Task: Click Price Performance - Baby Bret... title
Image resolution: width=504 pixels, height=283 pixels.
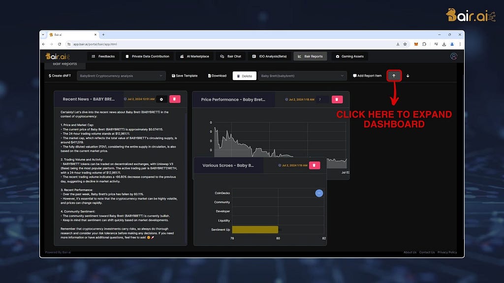Action: click(x=233, y=99)
